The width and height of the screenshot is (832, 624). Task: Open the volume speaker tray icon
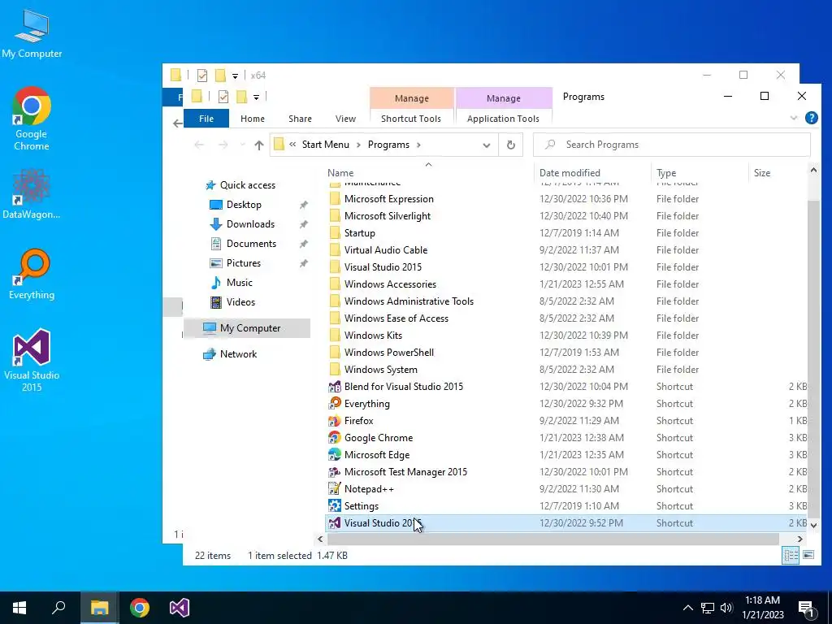pos(726,608)
